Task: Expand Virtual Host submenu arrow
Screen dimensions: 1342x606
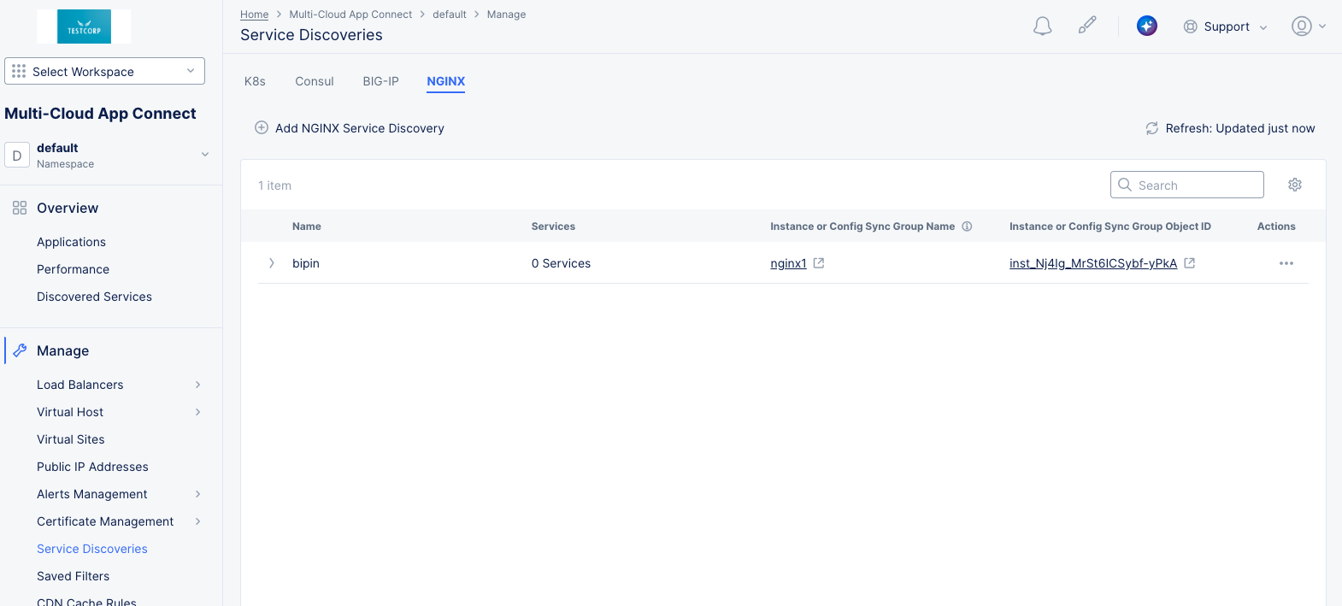Action: tap(198, 412)
